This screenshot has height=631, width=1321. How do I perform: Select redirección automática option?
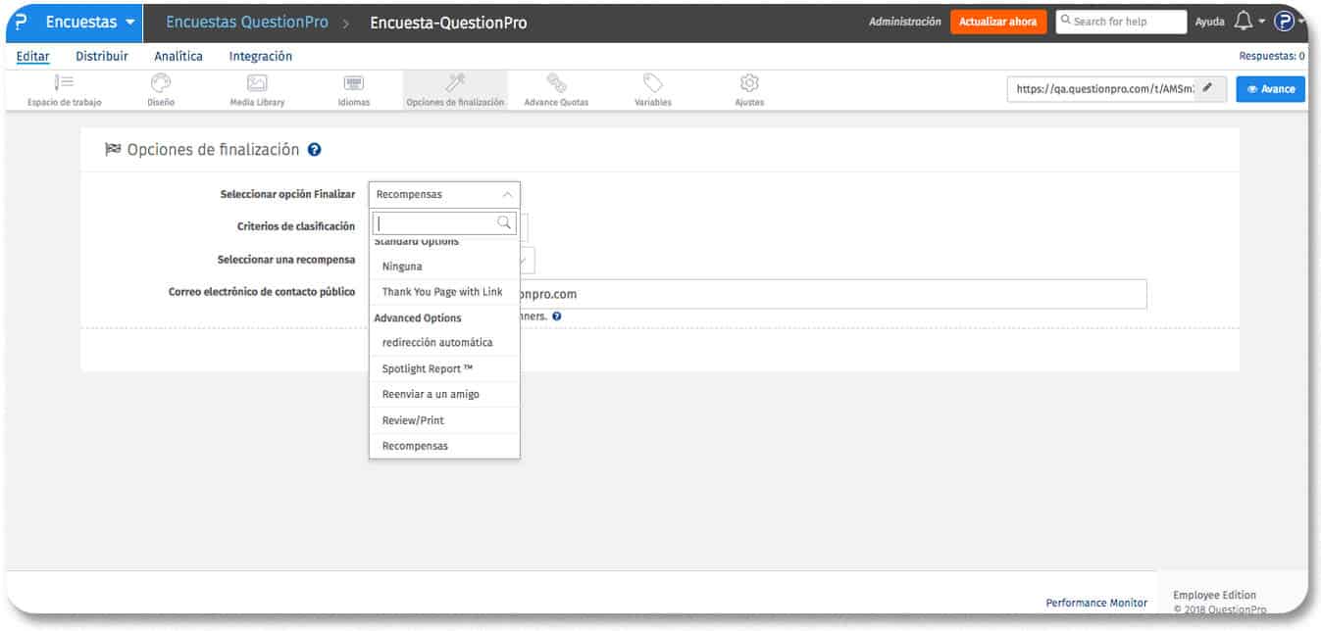click(444, 343)
